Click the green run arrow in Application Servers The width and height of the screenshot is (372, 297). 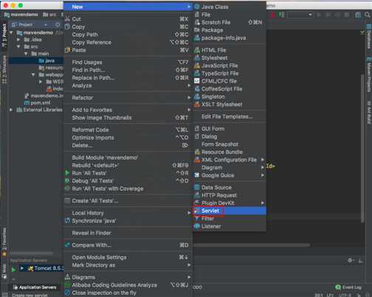(x=14, y=270)
